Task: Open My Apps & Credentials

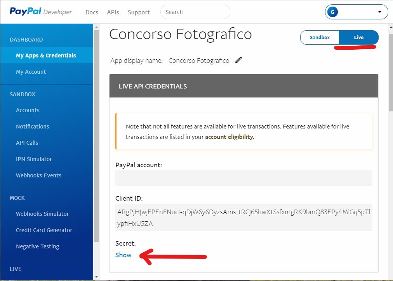Action: [x=47, y=56]
